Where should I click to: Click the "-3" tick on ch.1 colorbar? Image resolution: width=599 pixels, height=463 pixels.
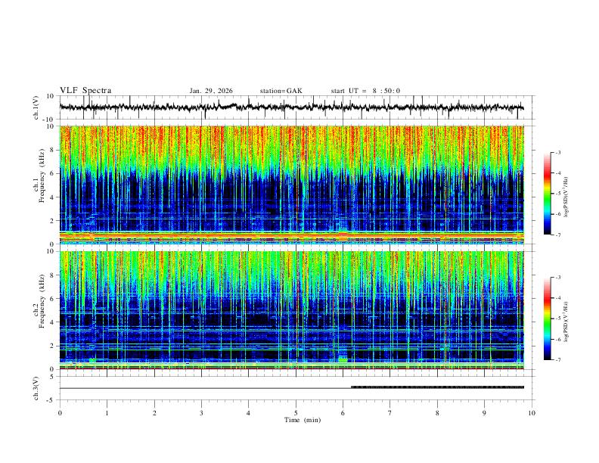point(557,152)
